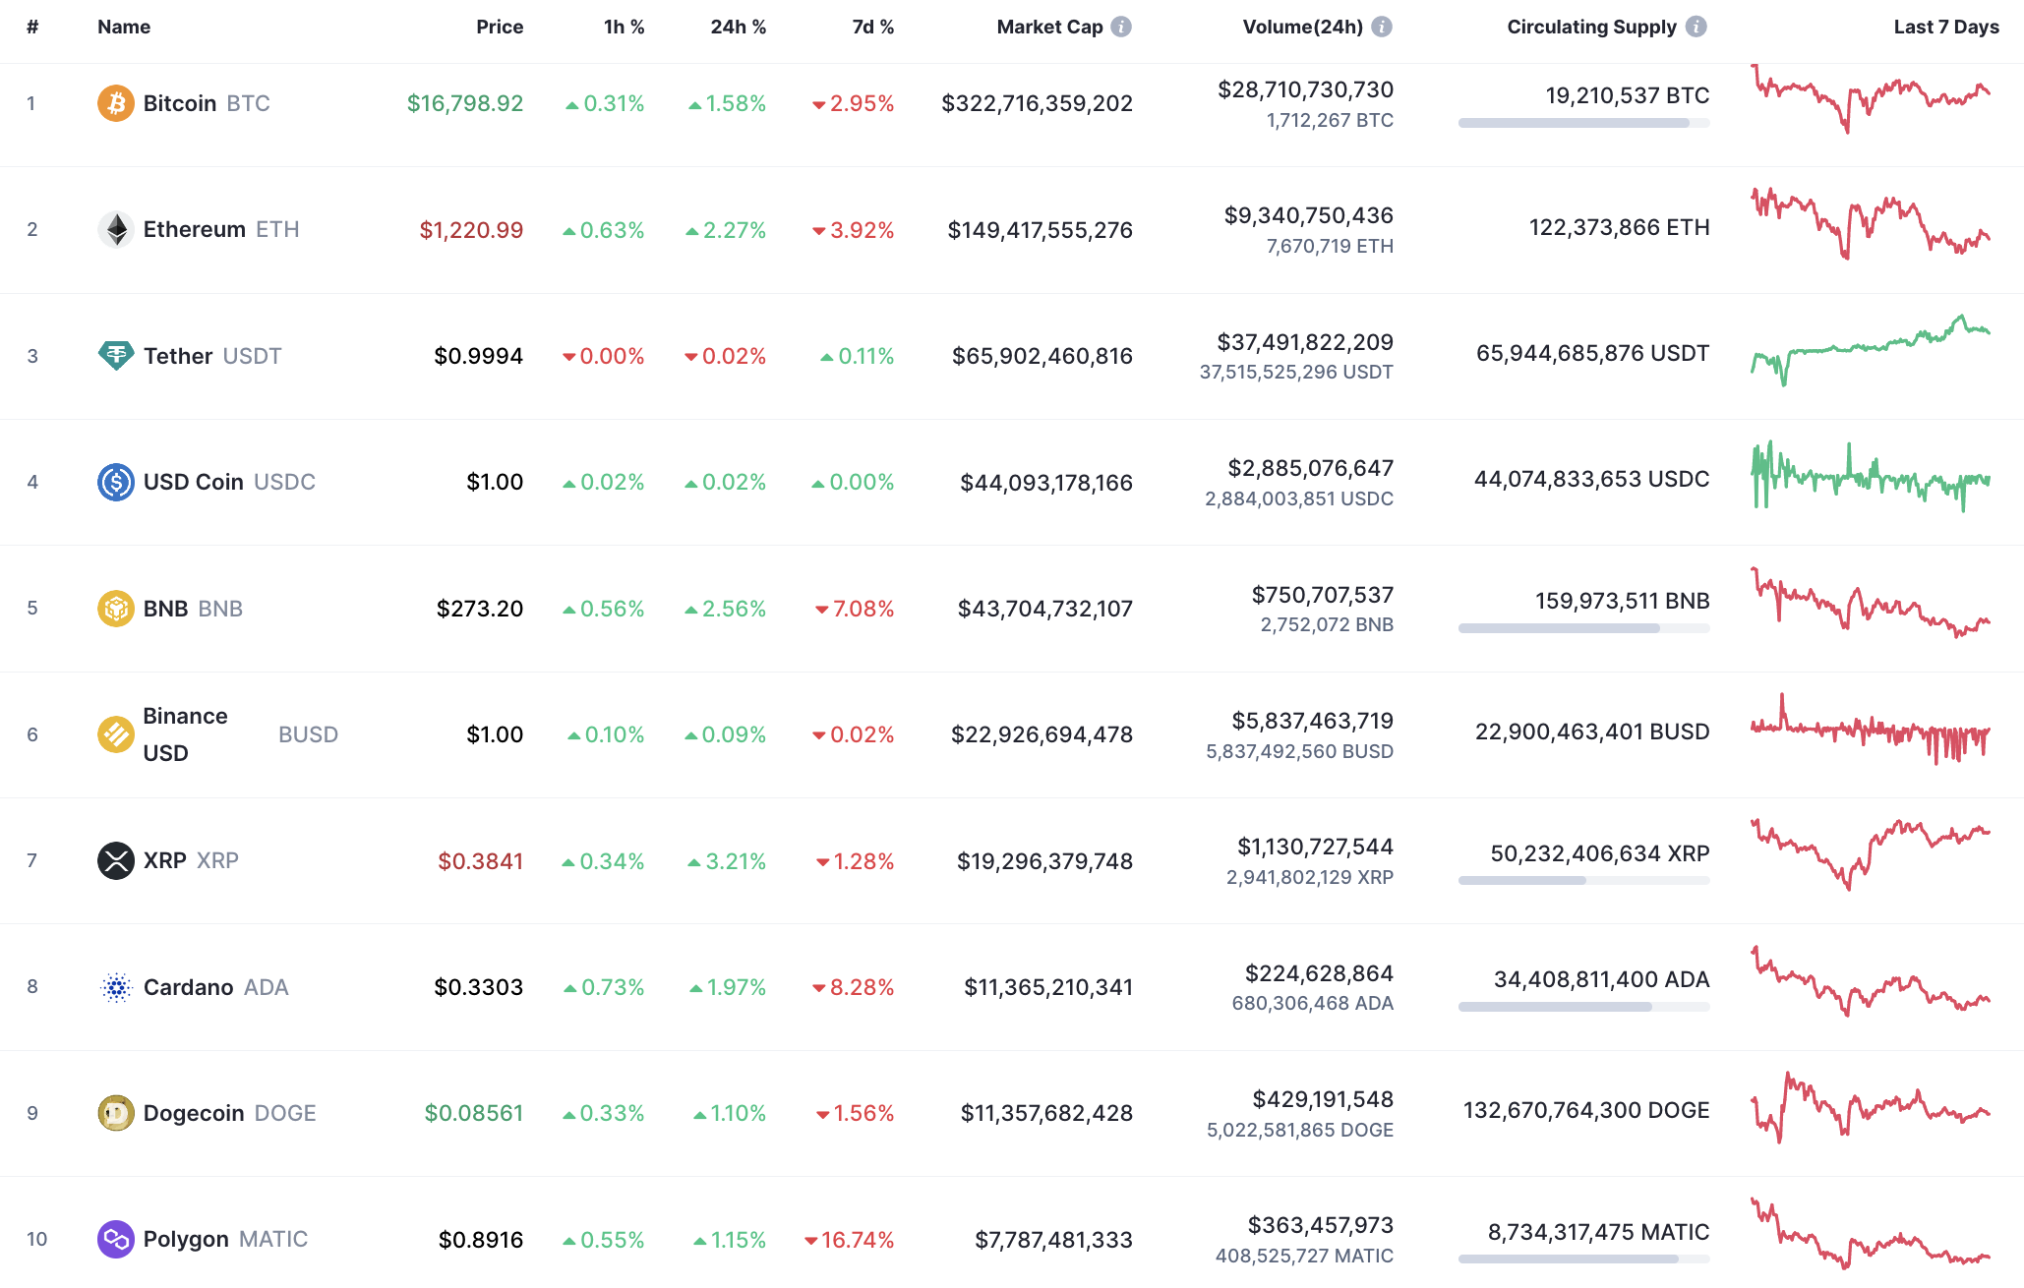Click the Cardano logo icon
Viewport: 2024px width, 1288px height.
[116, 987]
